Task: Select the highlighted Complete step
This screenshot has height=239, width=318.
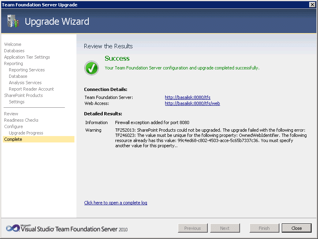Action: [39, 139]
